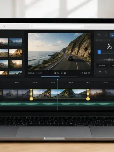Click the 00:24 mark on the ruler
Viewport: 114px width, 152px height.
pos(106,83)
